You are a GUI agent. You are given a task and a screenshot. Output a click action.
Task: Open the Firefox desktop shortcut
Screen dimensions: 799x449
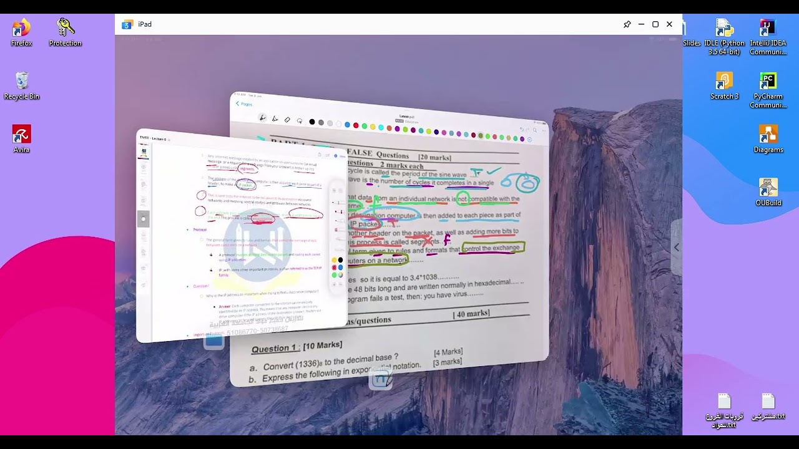tap(21, 33)
